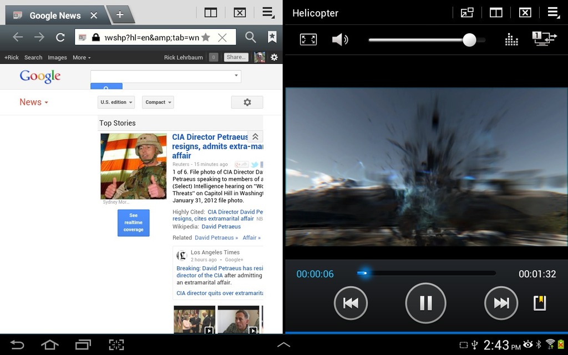Click the Google News search field

(x=161, y=76)
